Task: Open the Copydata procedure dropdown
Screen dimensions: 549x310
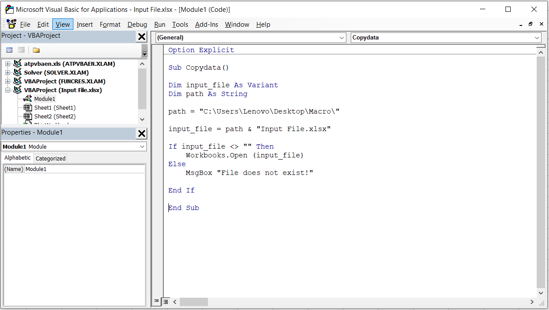Action: click(x=537, y=38)
